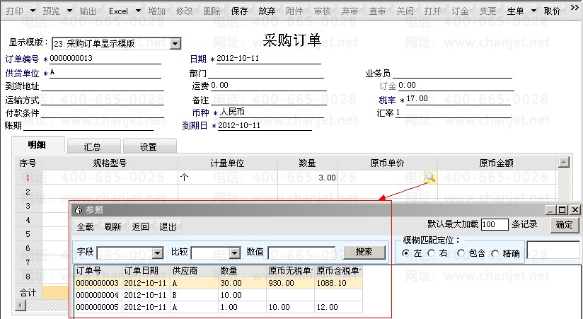Select reference row for order 0000000003

(x=218, y=283)
